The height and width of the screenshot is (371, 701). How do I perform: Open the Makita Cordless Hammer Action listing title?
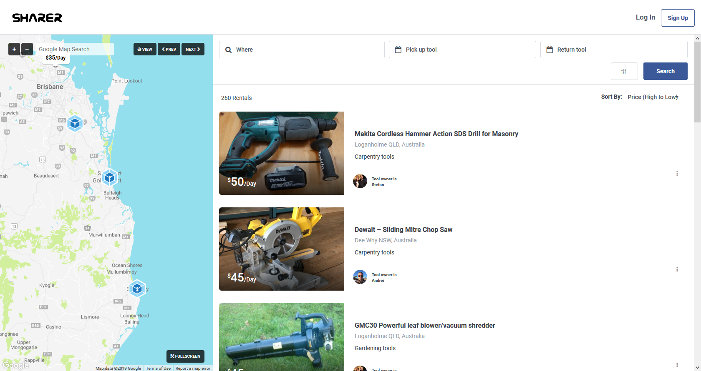pos(436,134)
